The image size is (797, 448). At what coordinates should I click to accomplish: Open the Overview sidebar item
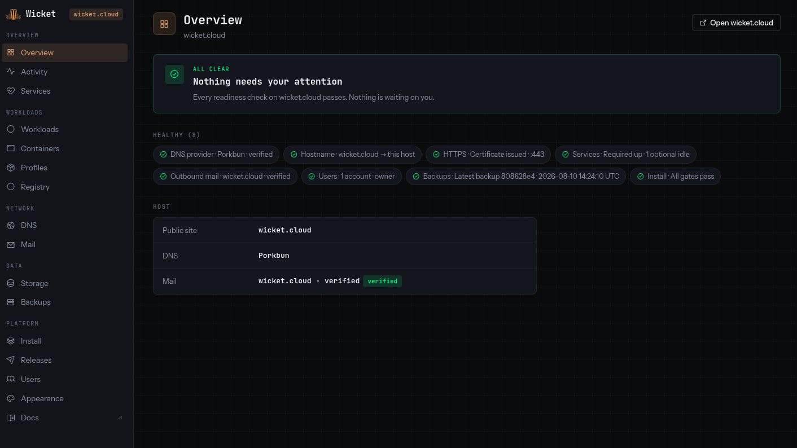click(64, 52)
